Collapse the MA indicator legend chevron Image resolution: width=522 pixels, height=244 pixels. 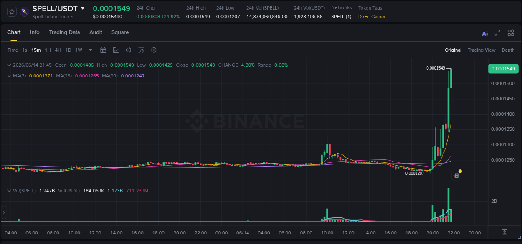[9, 76]
